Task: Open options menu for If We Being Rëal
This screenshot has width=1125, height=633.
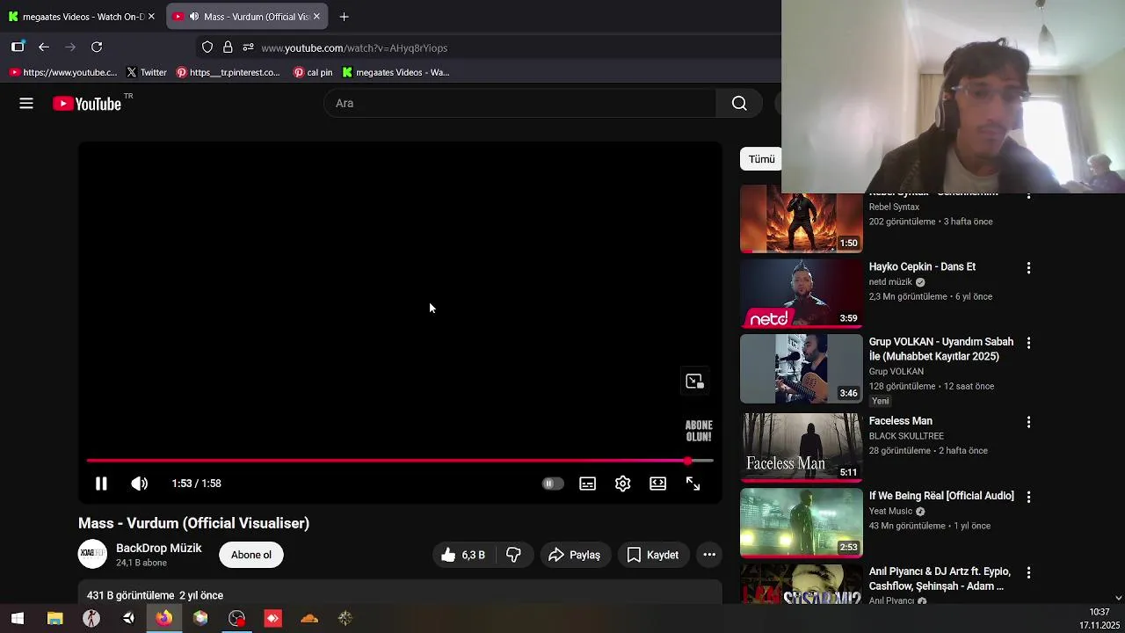Action: coord(1028,497)
